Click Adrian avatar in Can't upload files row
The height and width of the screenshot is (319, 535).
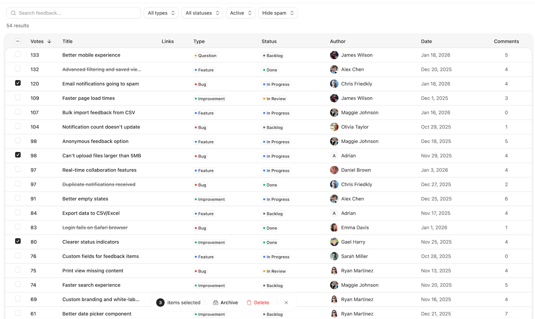(x=334, y=156)
